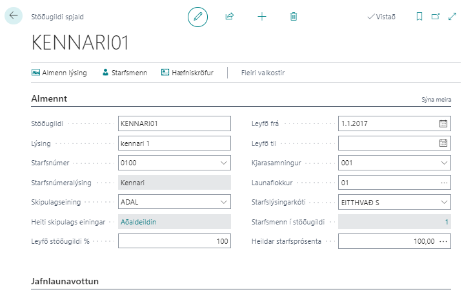
Task: Click the trash delete icon
Action: (294, 17)
